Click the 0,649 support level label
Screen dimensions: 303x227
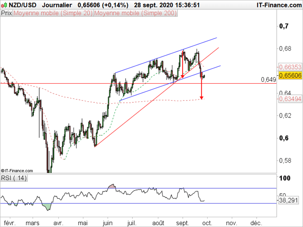268,80
